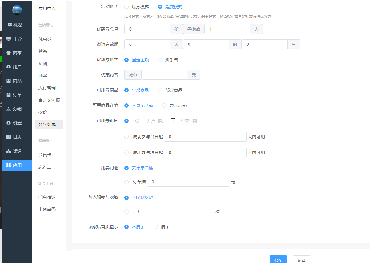Select the 瓜分模式 radio option
This screenshot has width=370, height=263.
tap(126, 7)
